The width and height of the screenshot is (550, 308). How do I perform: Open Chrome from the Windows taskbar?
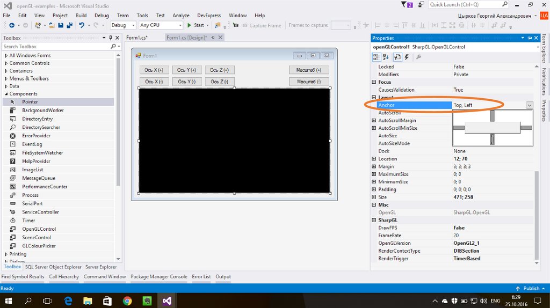tap(127, 300)
